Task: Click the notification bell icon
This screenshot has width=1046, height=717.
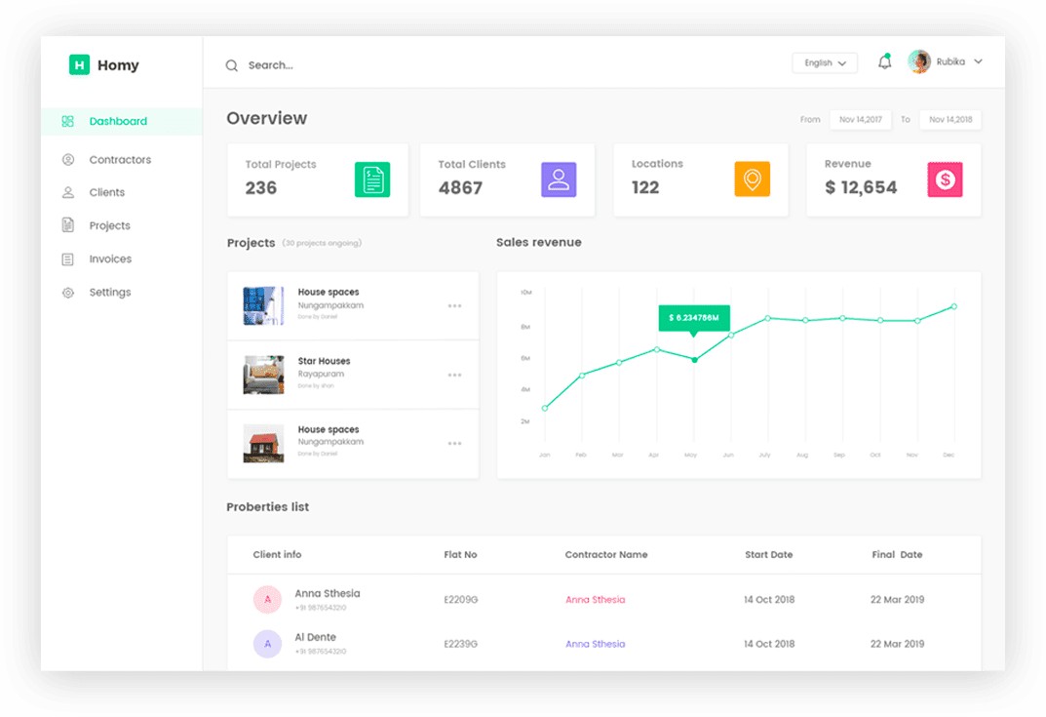Action: coord(884,62)
